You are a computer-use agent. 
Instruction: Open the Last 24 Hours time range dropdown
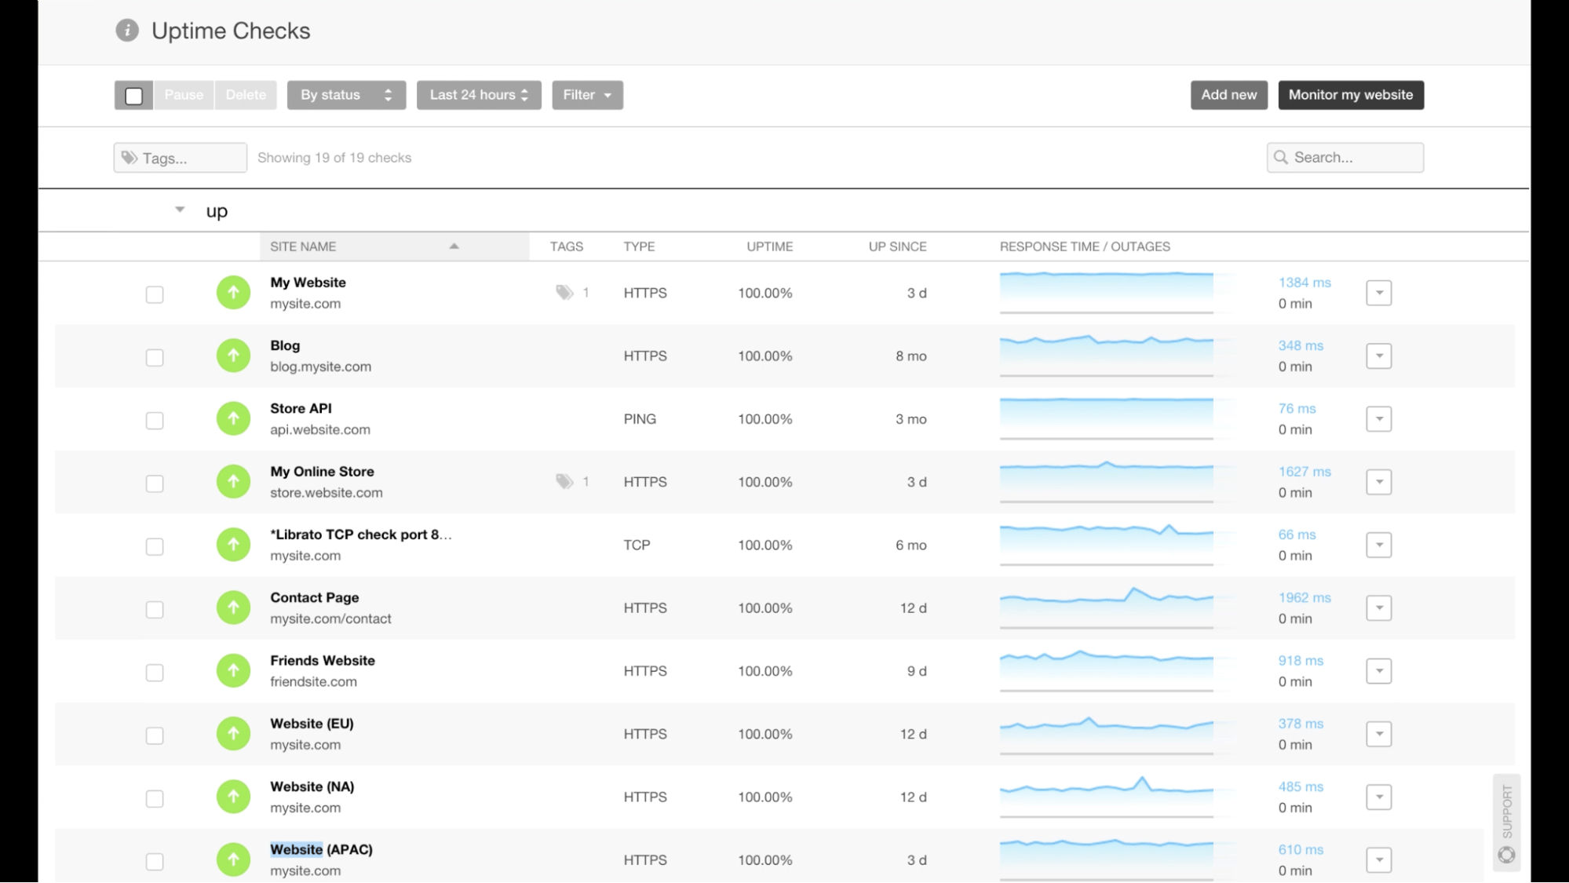477,95
